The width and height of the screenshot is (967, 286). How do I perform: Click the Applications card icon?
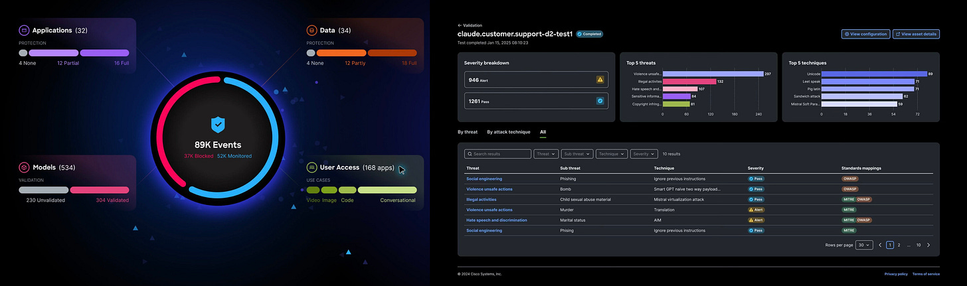(24, 30)
